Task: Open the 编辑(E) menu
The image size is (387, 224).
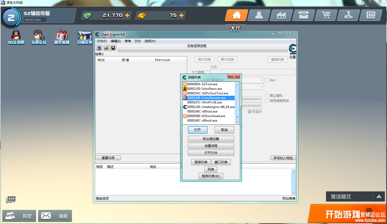Action: pos(116,41)
